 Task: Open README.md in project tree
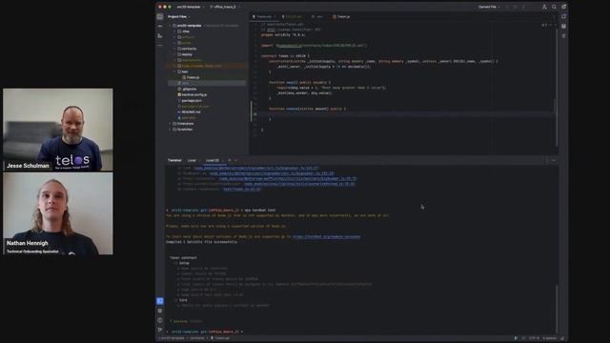tap(189, 112)
